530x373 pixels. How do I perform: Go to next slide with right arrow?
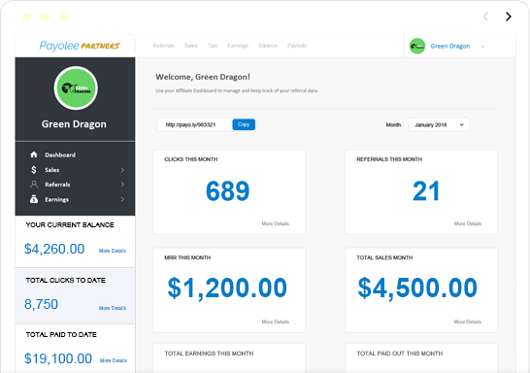[x=508, y=17]
